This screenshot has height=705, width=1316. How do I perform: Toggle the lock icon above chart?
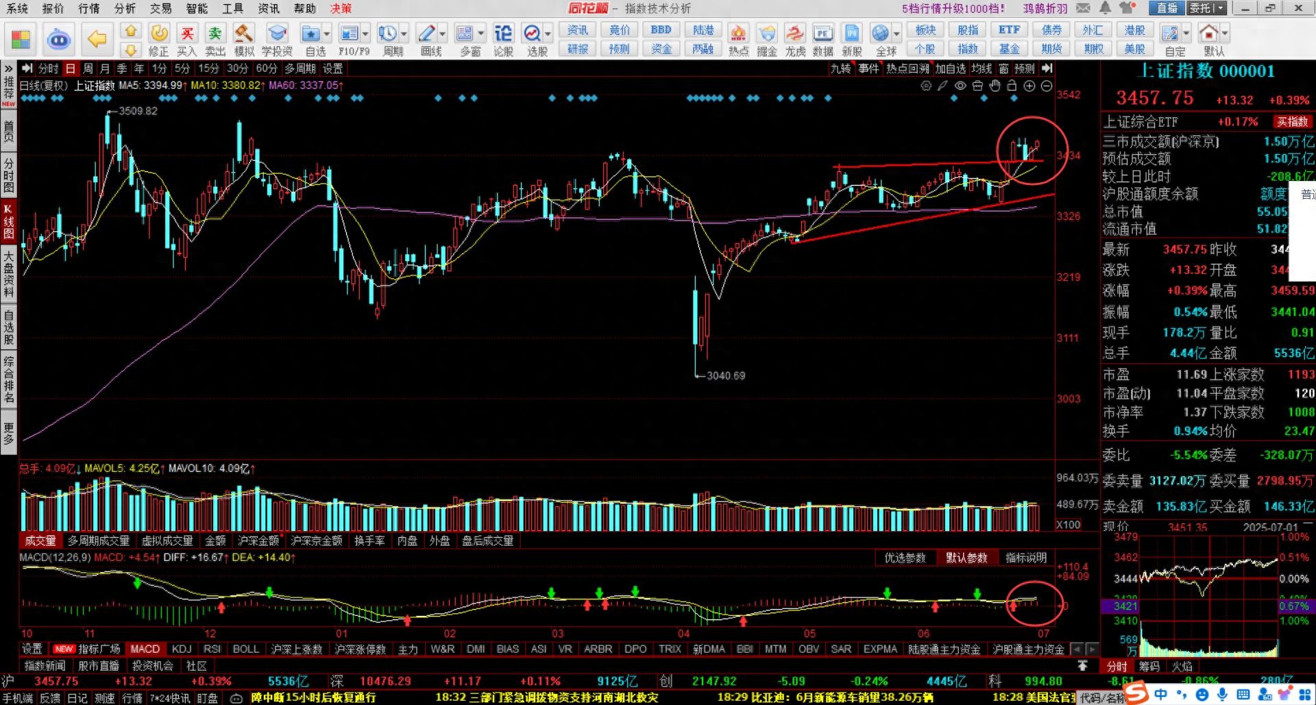(1012, 86)
